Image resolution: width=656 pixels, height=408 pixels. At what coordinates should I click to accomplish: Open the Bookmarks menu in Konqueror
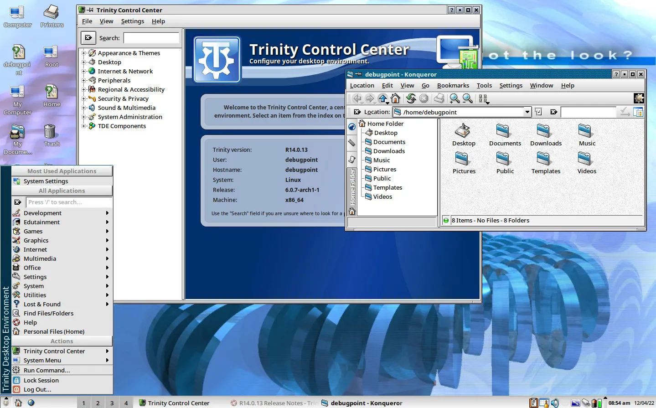tap(453, 85)
